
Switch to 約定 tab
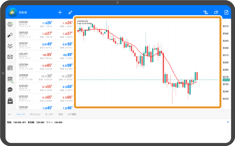click(61, 114)
